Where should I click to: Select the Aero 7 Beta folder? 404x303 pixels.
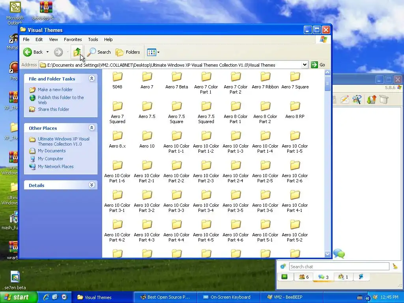[x=176, y=80]
